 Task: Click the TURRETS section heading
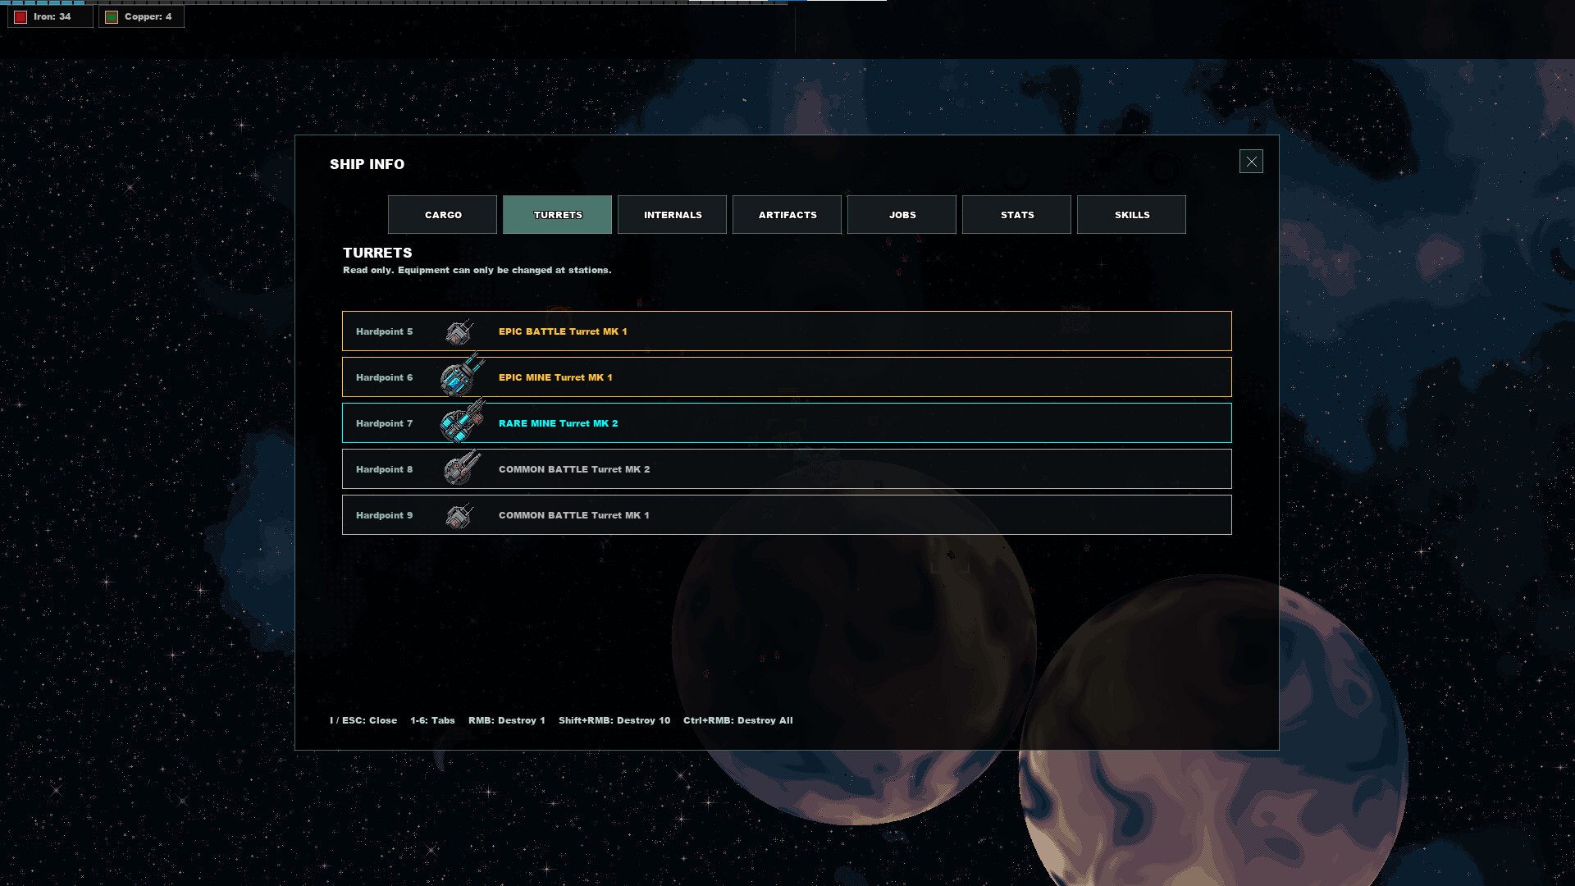point(377,253)
